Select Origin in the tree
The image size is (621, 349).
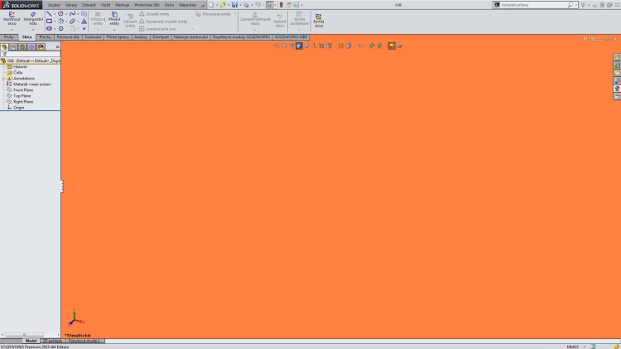[18, 108]
